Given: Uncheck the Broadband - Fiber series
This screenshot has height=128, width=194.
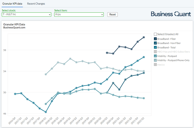Looking at the screenshot, I should coord(155,39).
